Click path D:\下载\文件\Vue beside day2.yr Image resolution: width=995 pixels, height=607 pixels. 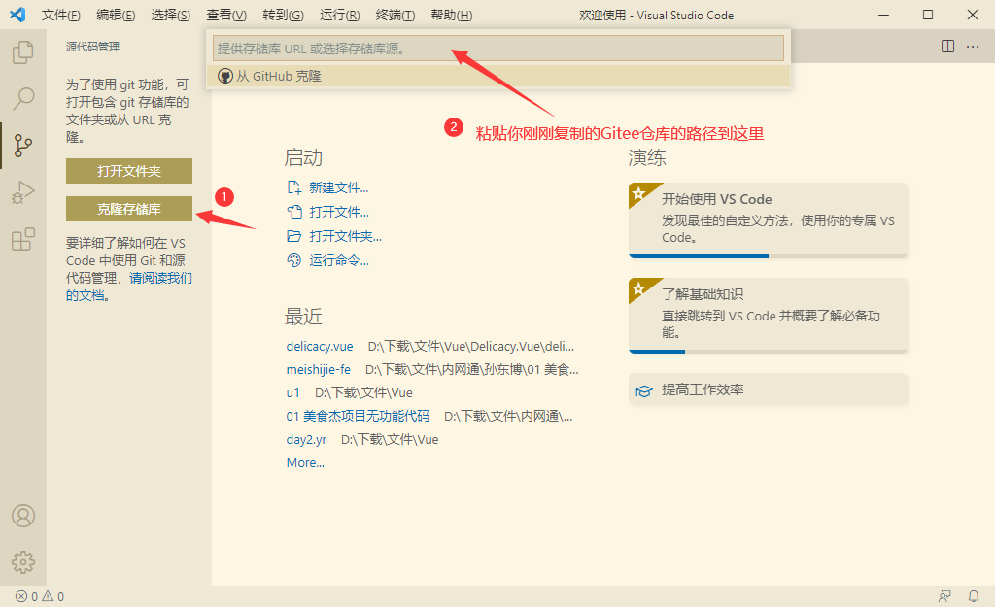(x=390, y=440)
